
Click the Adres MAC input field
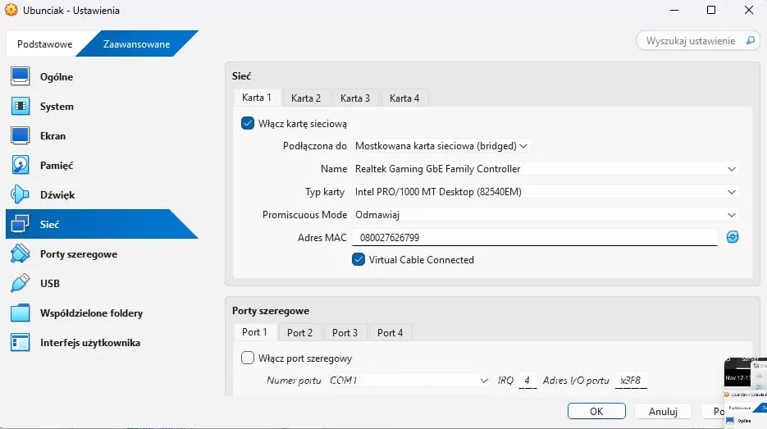(x=535, y=237)
